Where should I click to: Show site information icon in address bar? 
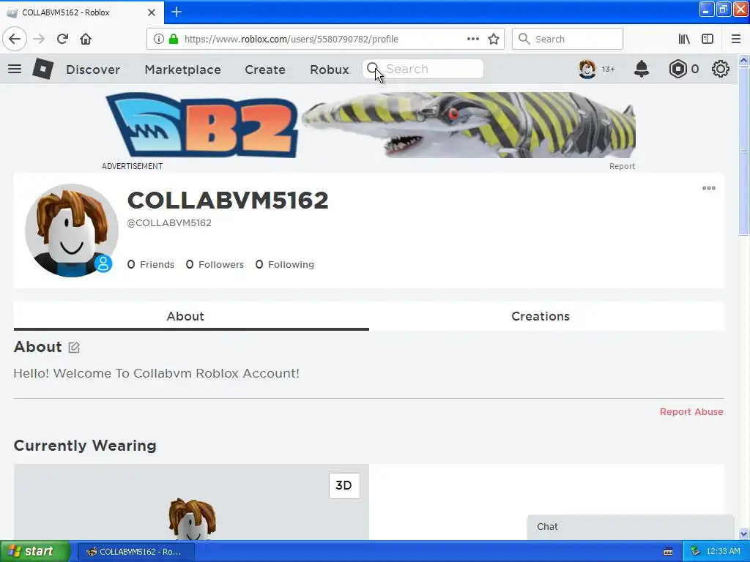pos(158,39)
